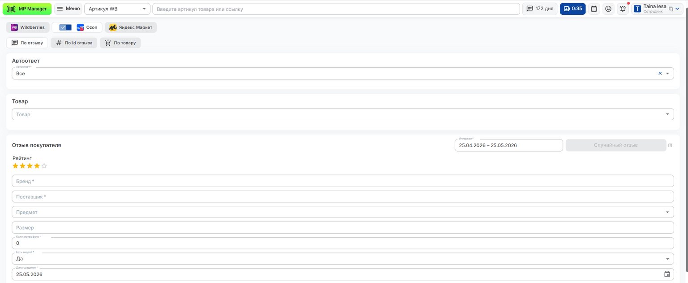
Task: Click the copy icon next to Taina Iesa
Action: (671, 9)
